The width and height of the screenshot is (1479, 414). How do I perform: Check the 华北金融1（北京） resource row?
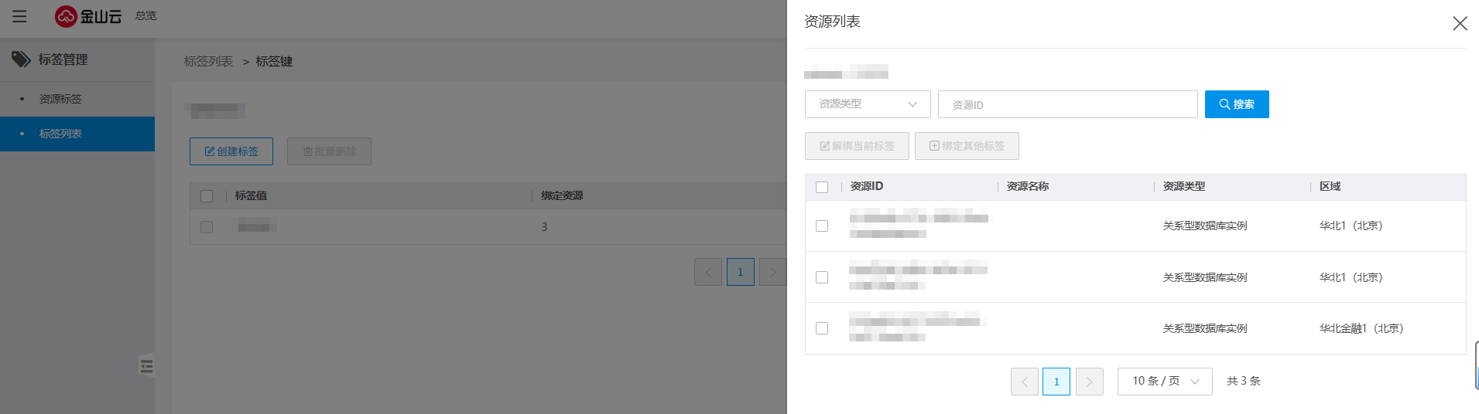click(822, 328)
